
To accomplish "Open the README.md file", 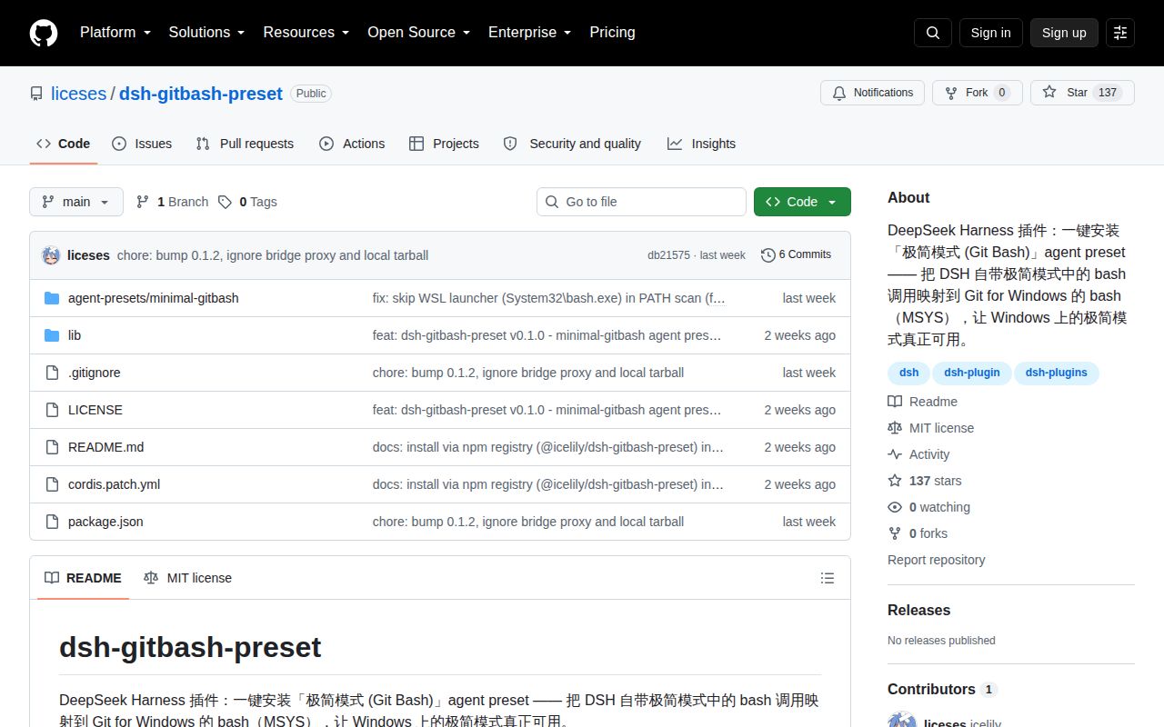I will pyautogui.click(x=105, y=447).
